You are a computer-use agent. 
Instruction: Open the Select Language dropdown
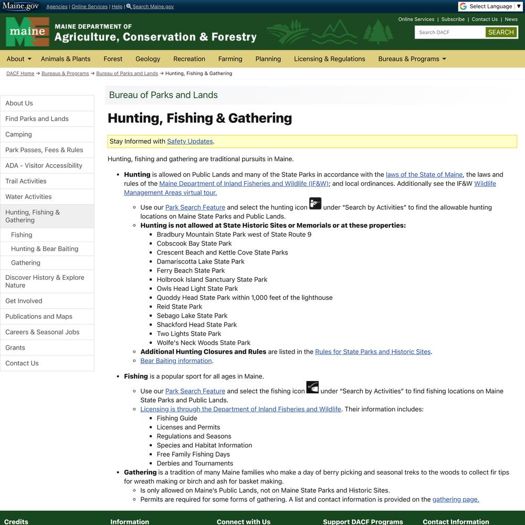490,6
